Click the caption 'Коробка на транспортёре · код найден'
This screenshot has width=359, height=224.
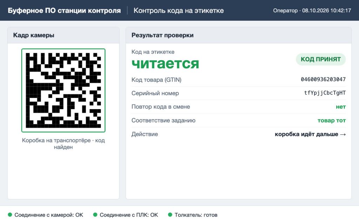pos(63,143)
